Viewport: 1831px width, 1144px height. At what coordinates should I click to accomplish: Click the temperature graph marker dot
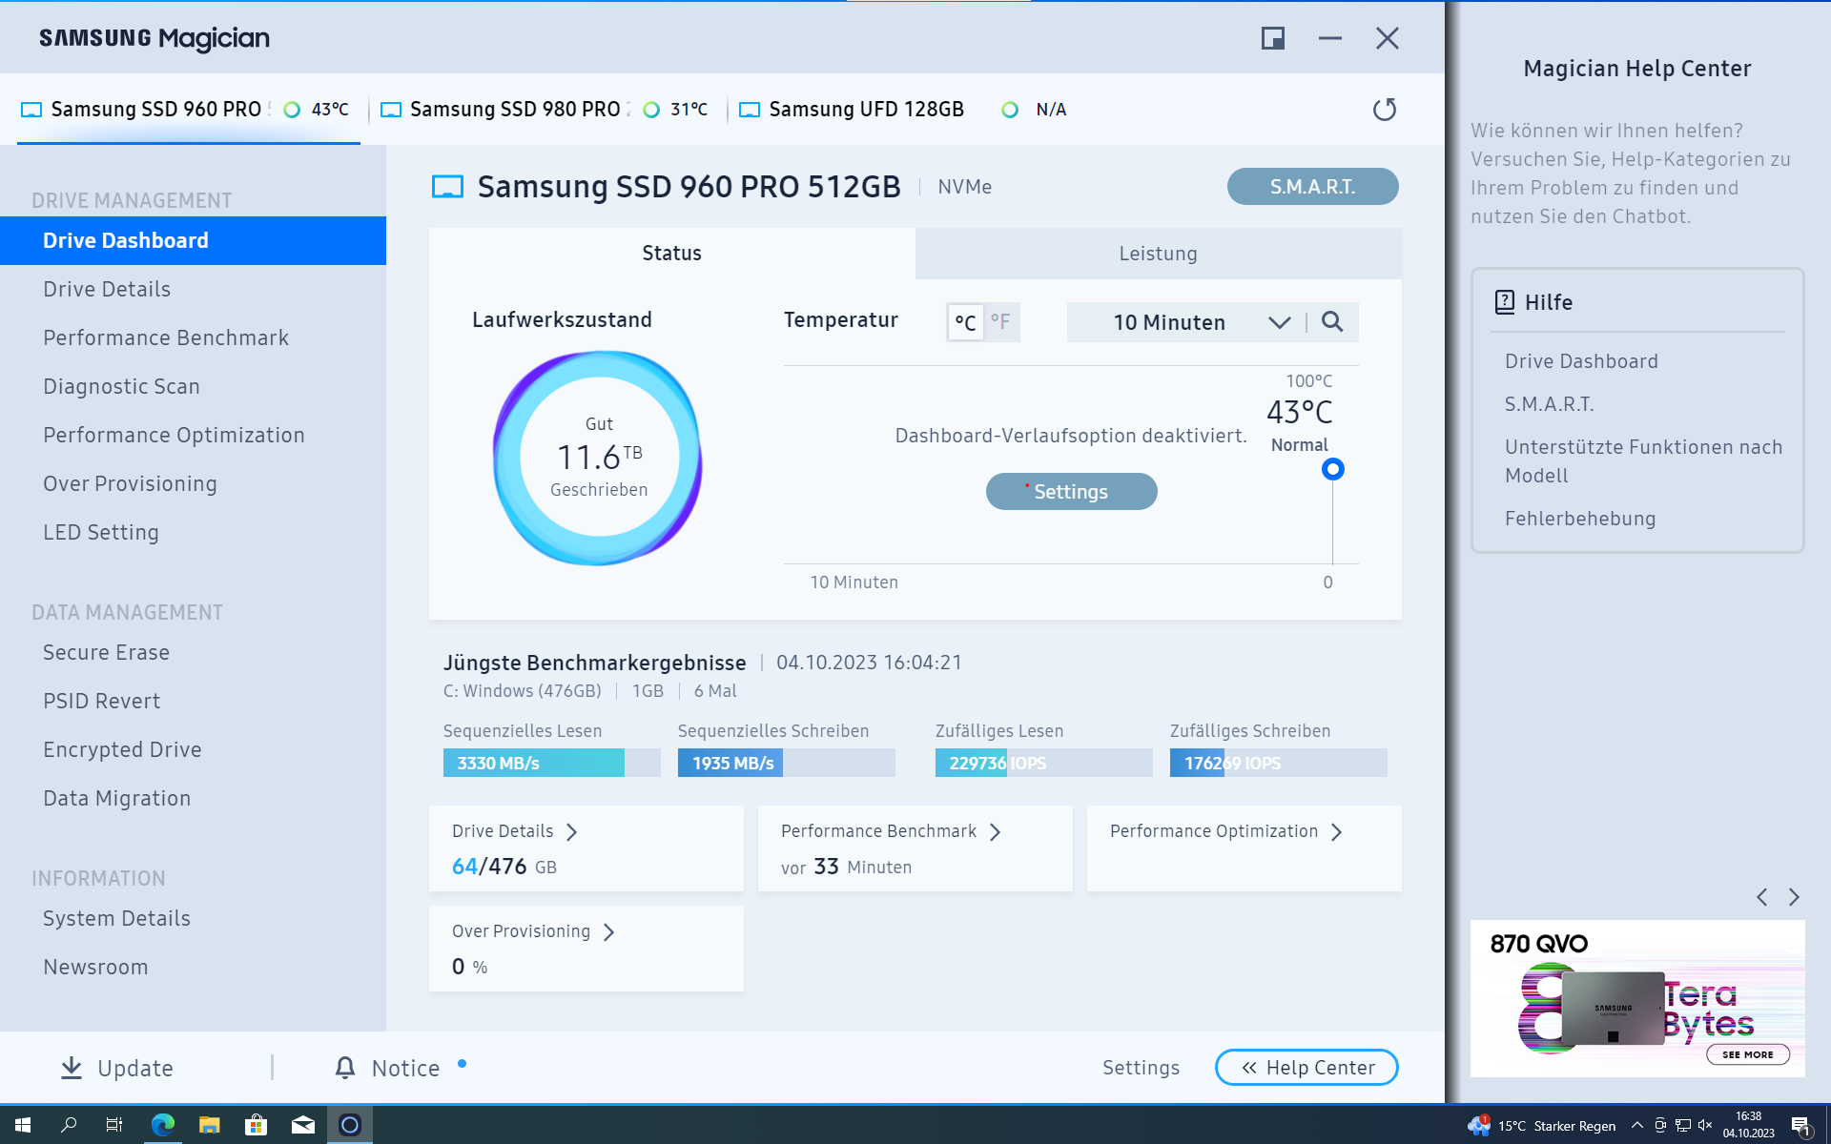tap(1332, 469)
